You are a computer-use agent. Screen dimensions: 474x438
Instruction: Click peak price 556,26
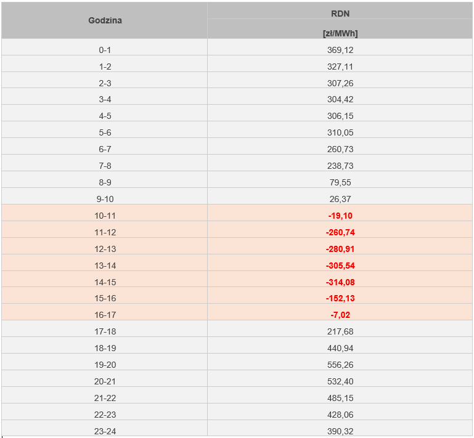pyautogui.click(x=340, y=365)
